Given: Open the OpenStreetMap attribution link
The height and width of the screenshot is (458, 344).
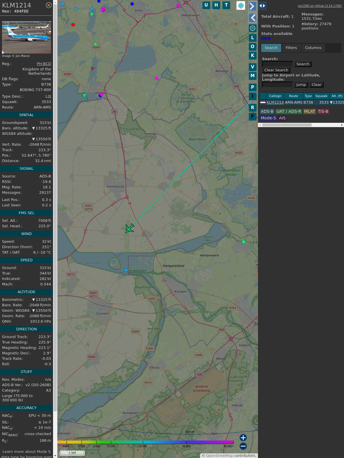Looking at the screenshot, I should click(220, 456).
